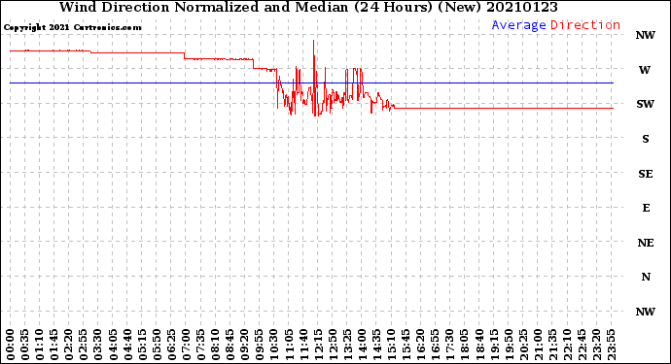Viewport: 671px width, 364px height.
Task: Click the 'SW' direction axis label
Action: click(x=646, y=104)
